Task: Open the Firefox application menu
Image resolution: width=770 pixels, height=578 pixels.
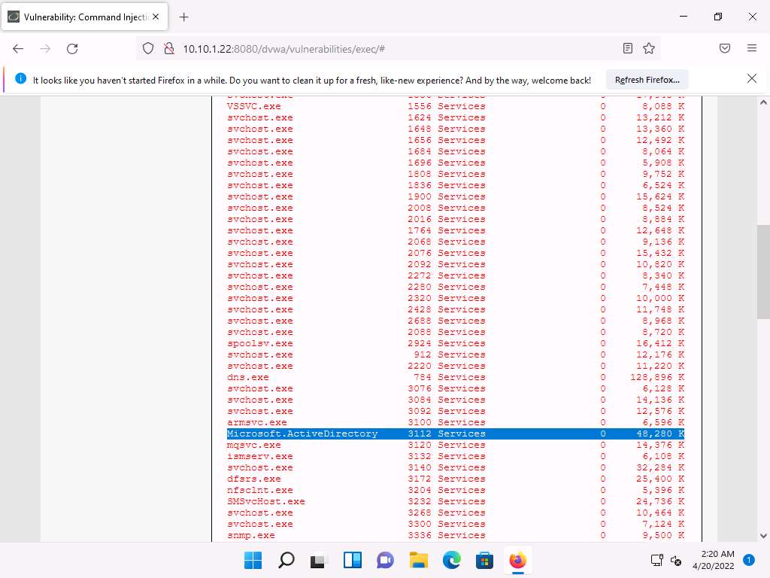Action: pos(751,49)
